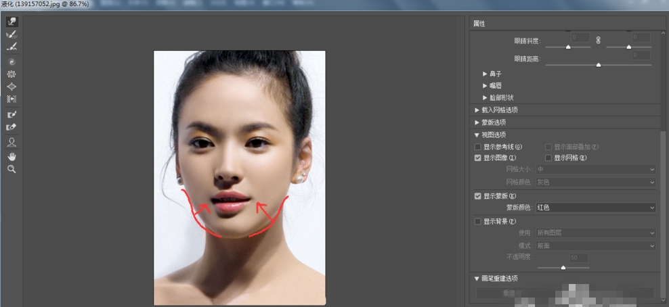Select the Forward Warp tool
This screenshot has height=307, width=669.
pos(12,22)
